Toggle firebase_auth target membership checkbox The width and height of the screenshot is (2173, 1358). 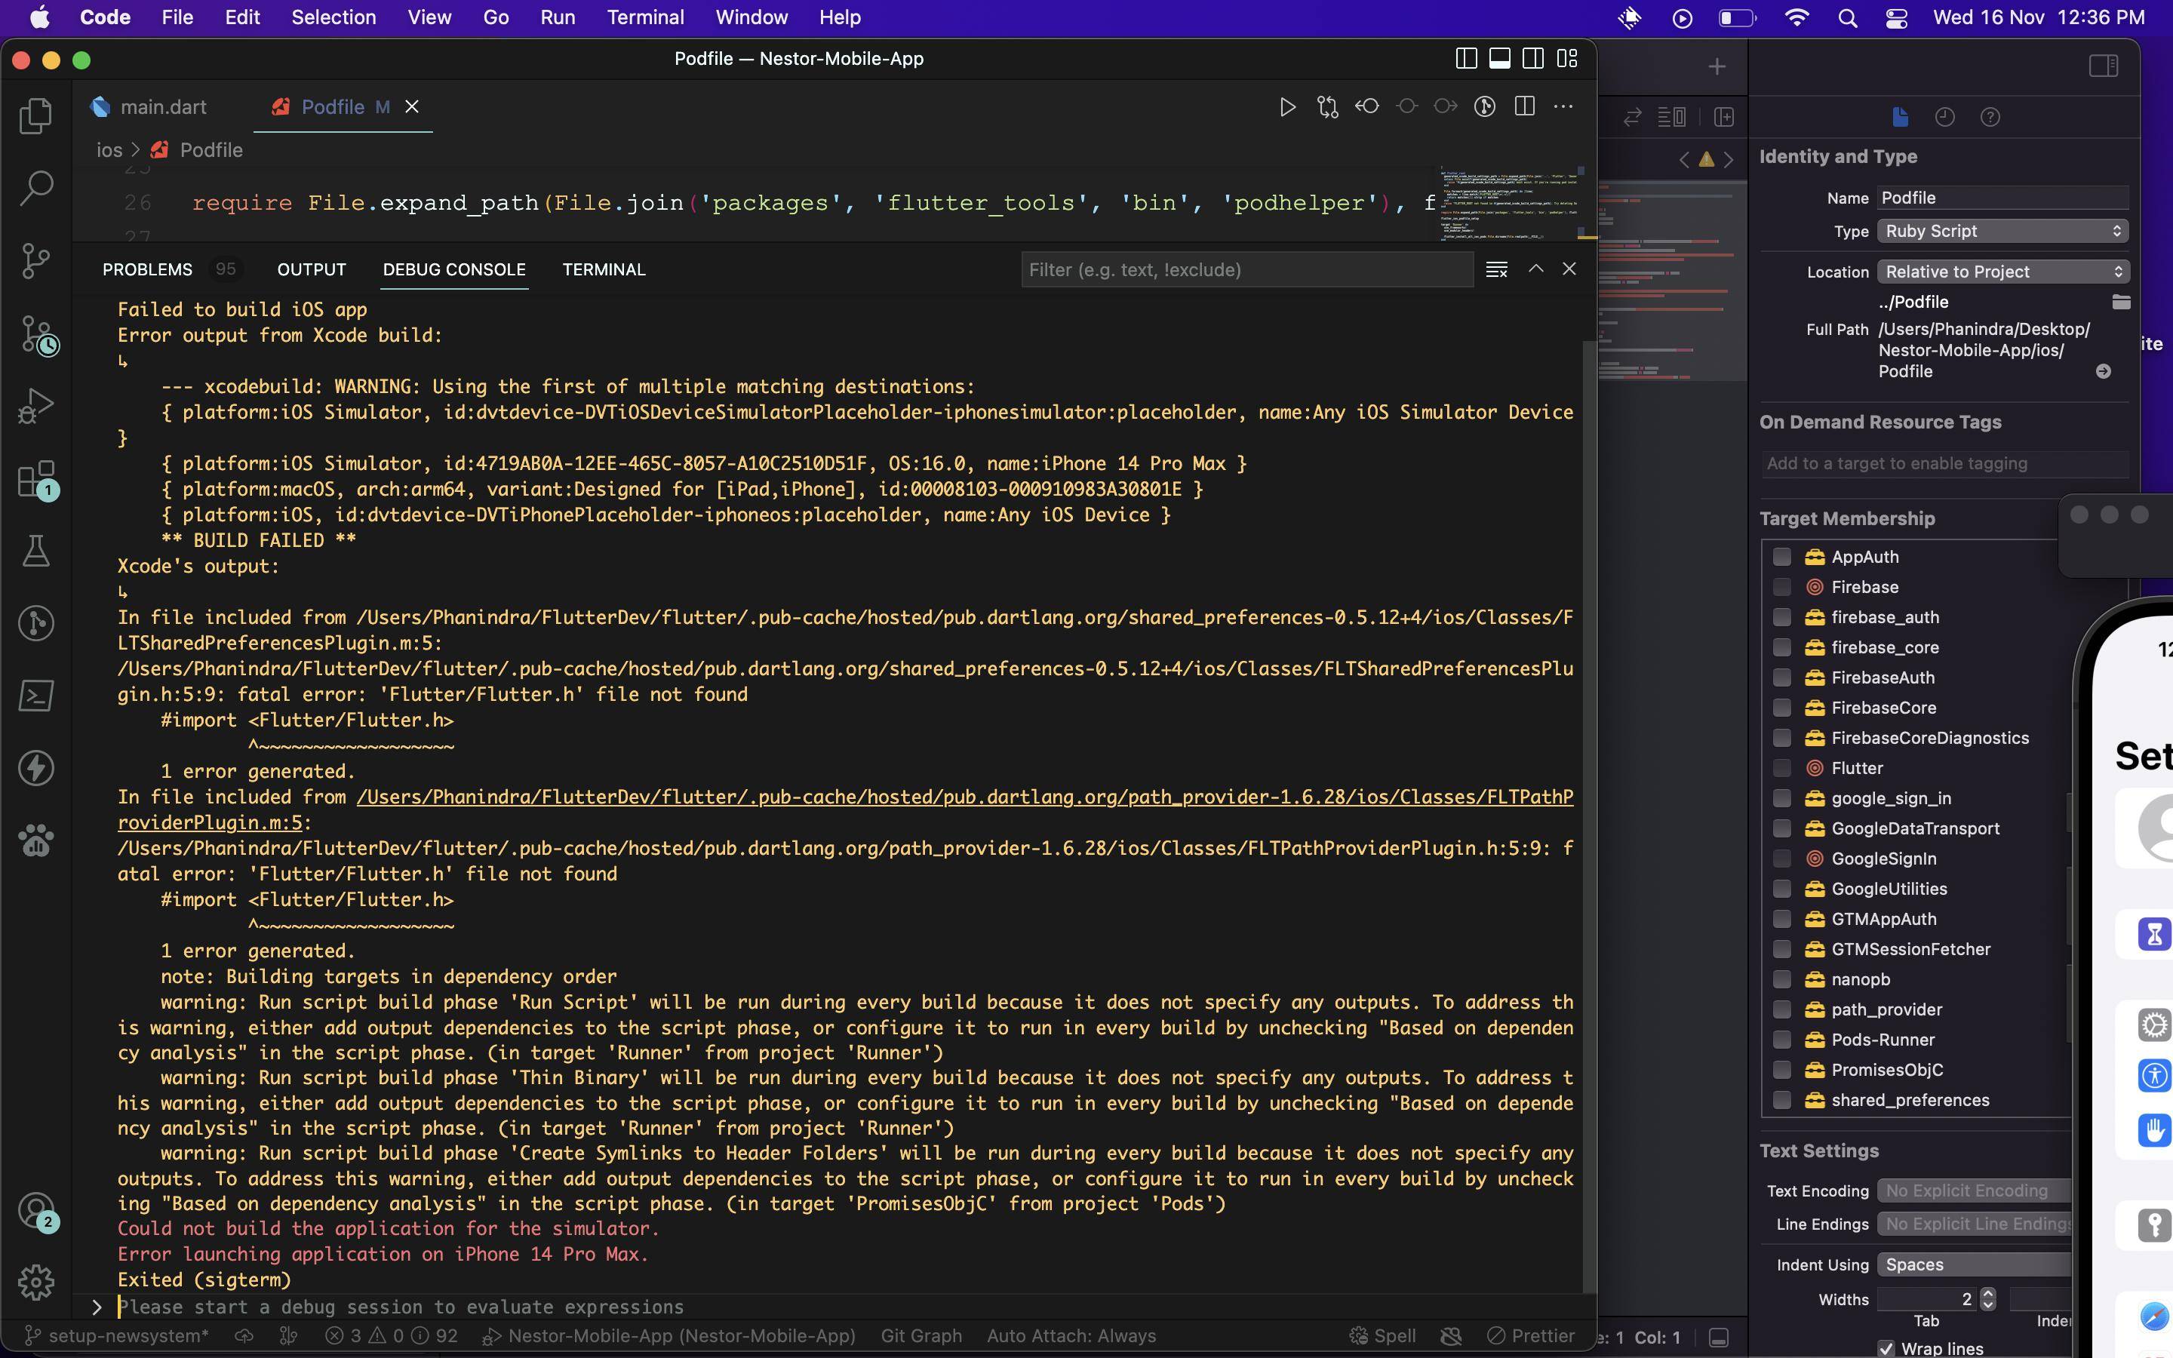pos(1781,617)
